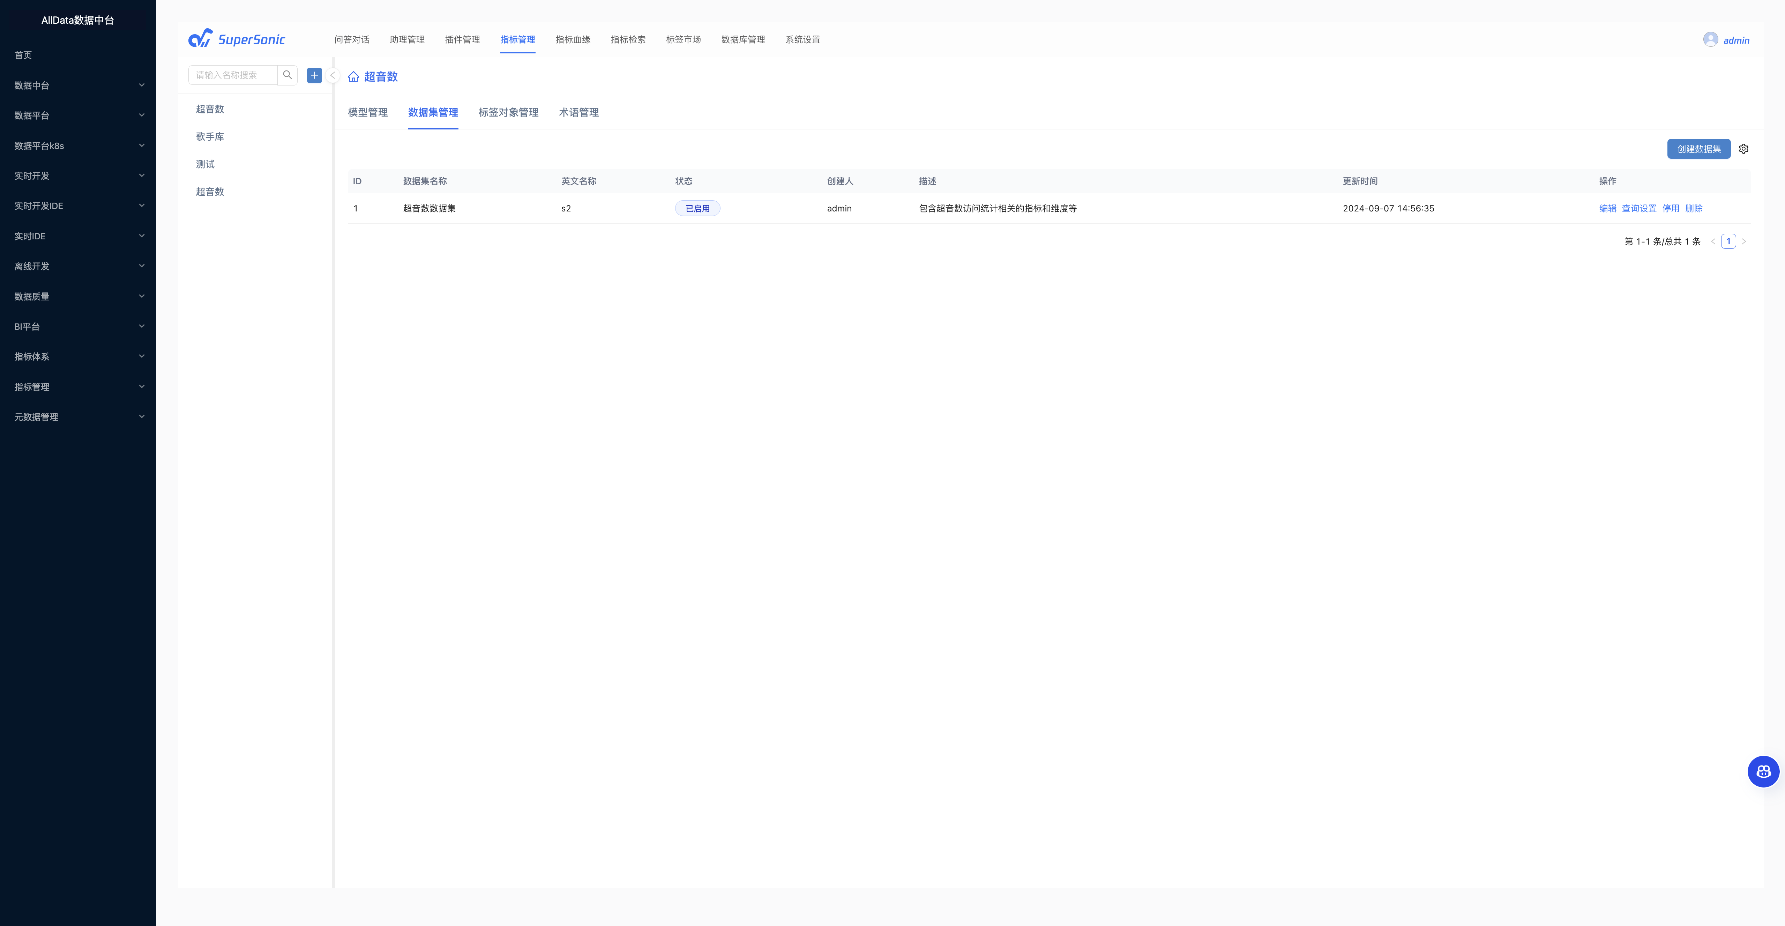This screenshot has height=926, width=1785.
Task: Click the 创建数据集 button
Action: click(1698, 149)
